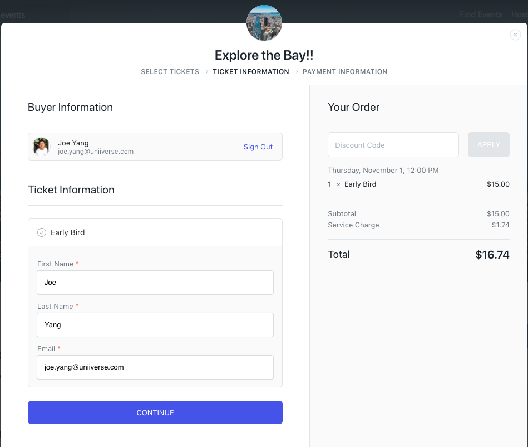Open Find Events in the header

click(481, 14)
